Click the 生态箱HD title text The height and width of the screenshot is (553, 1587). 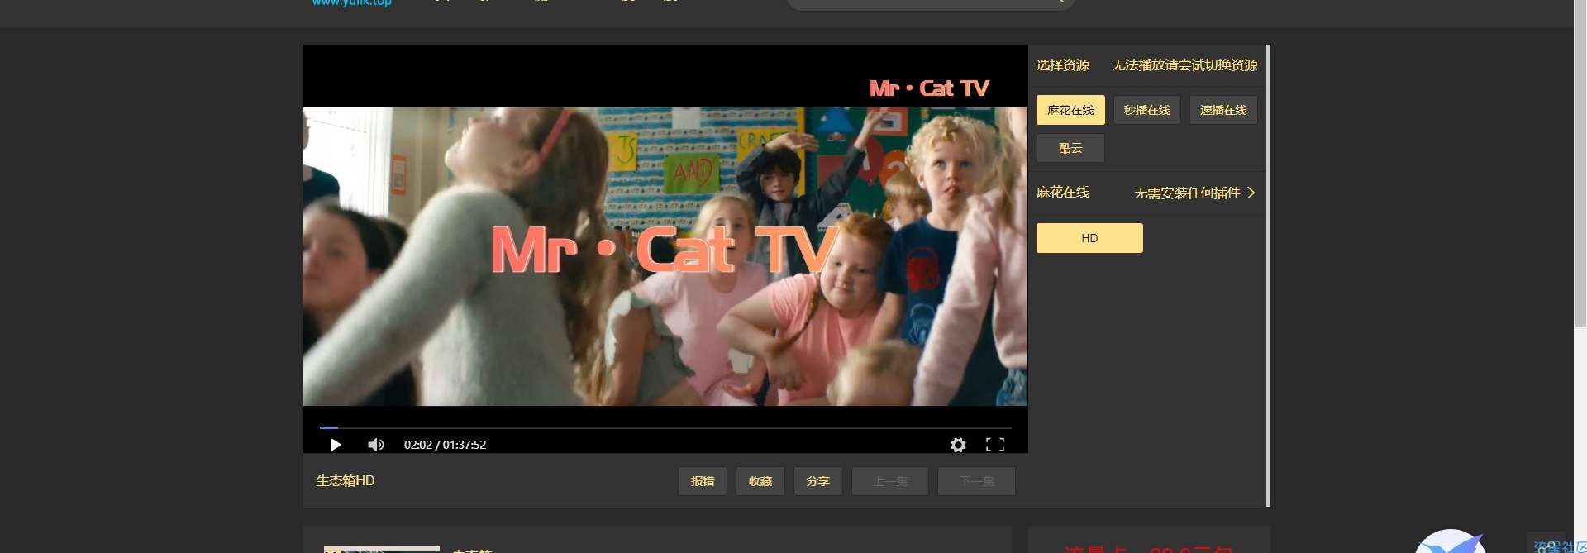pyautogui.click(x=345, y=480)
